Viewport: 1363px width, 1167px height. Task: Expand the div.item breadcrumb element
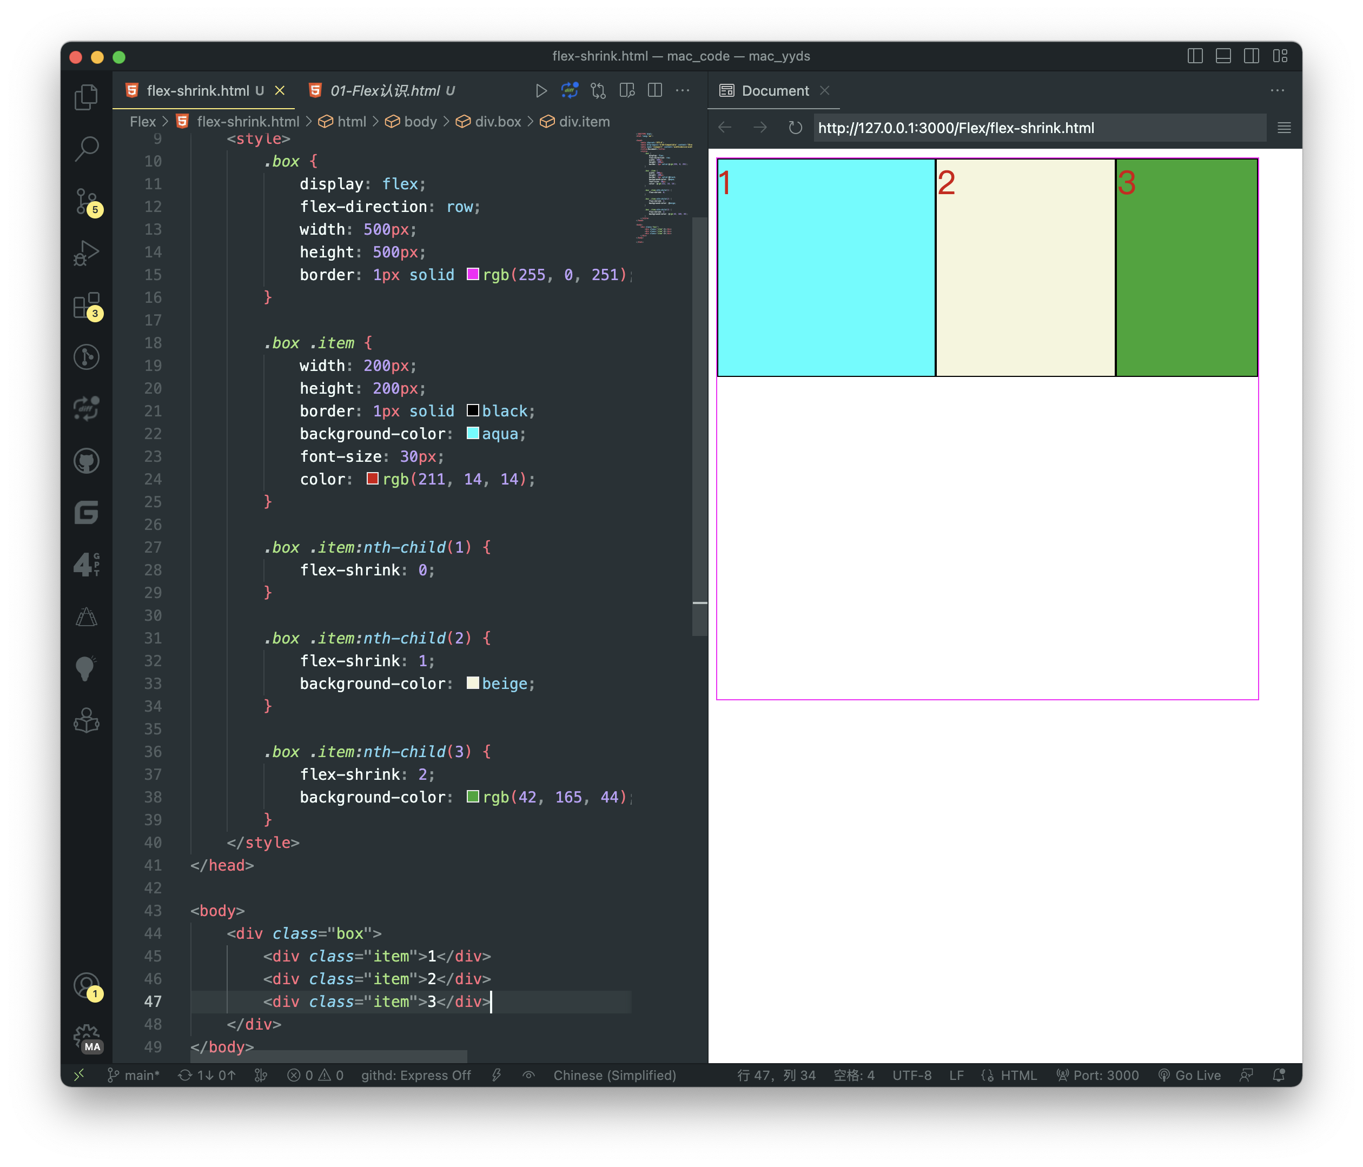pos(575,122)
